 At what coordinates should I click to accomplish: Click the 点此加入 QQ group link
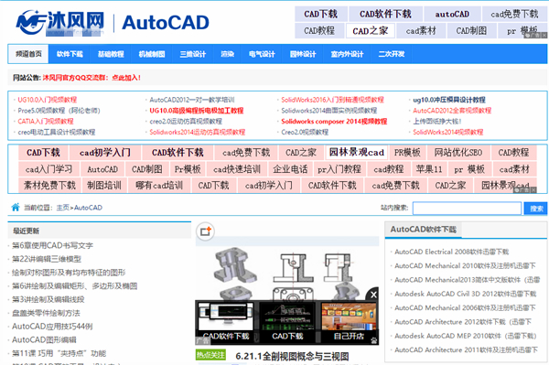(x=126, y=78)
